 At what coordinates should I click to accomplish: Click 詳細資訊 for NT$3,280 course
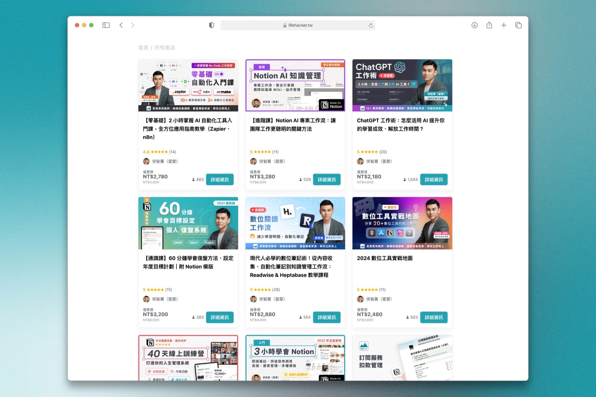pyautogui.click(x=327, y=180)
